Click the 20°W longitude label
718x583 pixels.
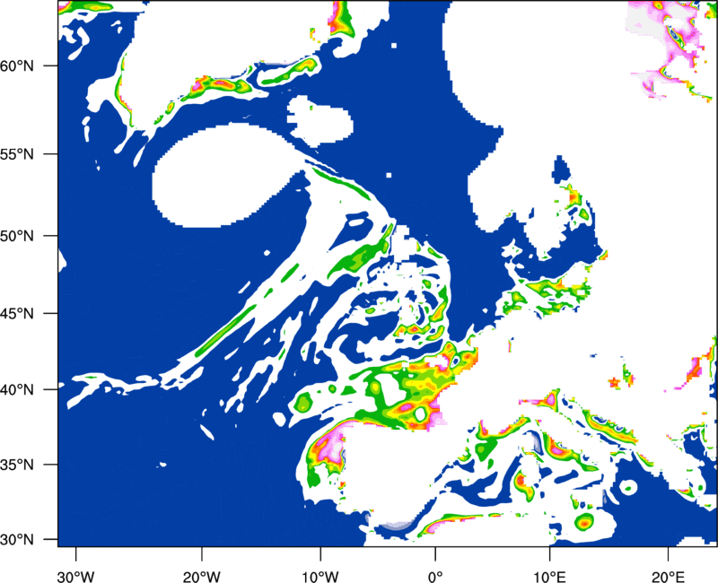(201, 577)
